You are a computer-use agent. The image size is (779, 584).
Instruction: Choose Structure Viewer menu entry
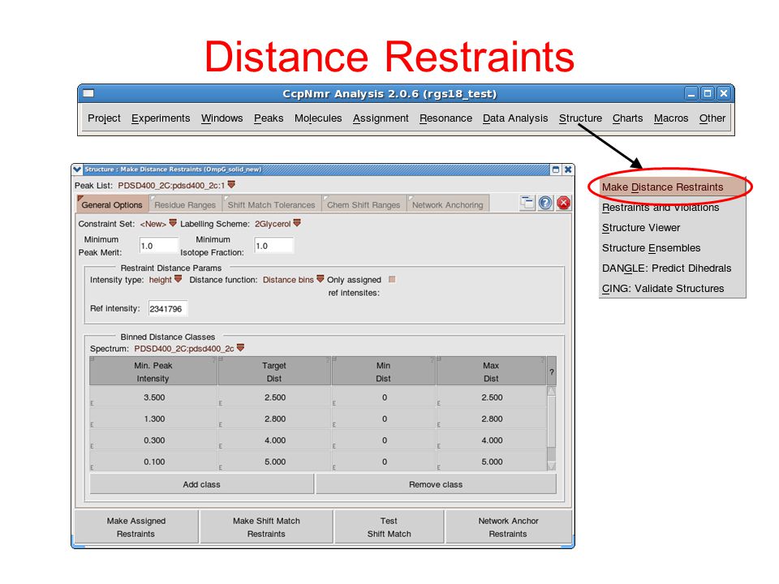(672, 228)
